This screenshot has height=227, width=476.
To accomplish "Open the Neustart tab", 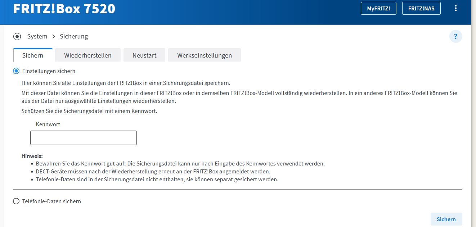I will coord(144,55).
